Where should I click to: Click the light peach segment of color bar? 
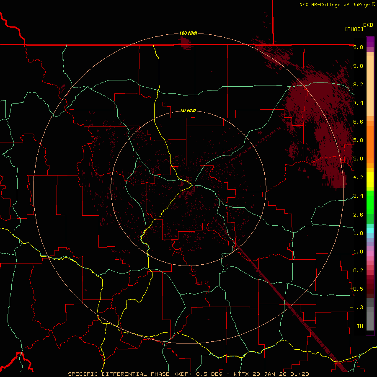tap(370, 86)
